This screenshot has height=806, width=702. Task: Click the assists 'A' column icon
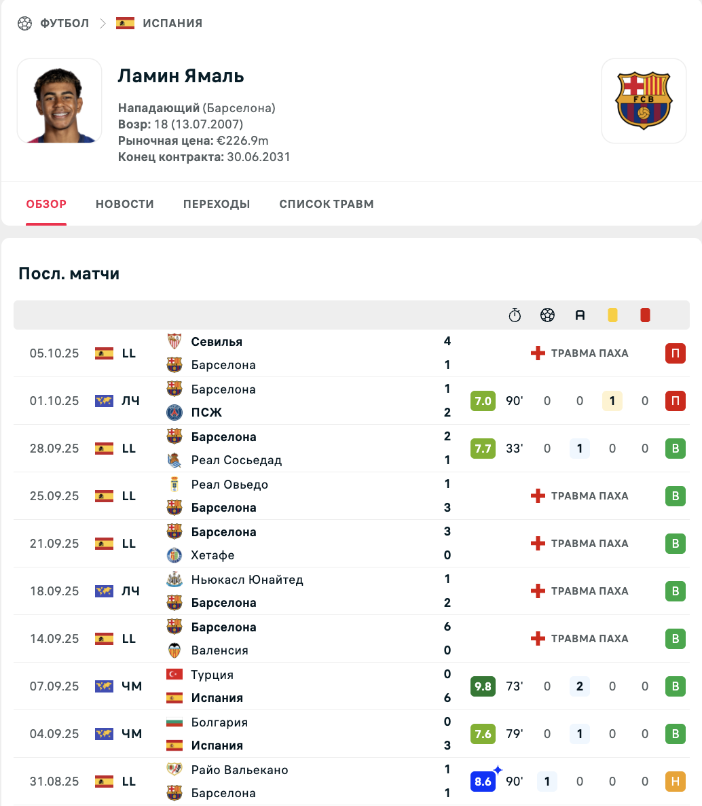click(580, 315)
